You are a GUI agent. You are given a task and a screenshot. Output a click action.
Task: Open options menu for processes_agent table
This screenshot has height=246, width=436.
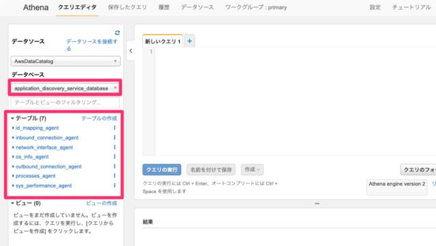(x=114, y=176)
